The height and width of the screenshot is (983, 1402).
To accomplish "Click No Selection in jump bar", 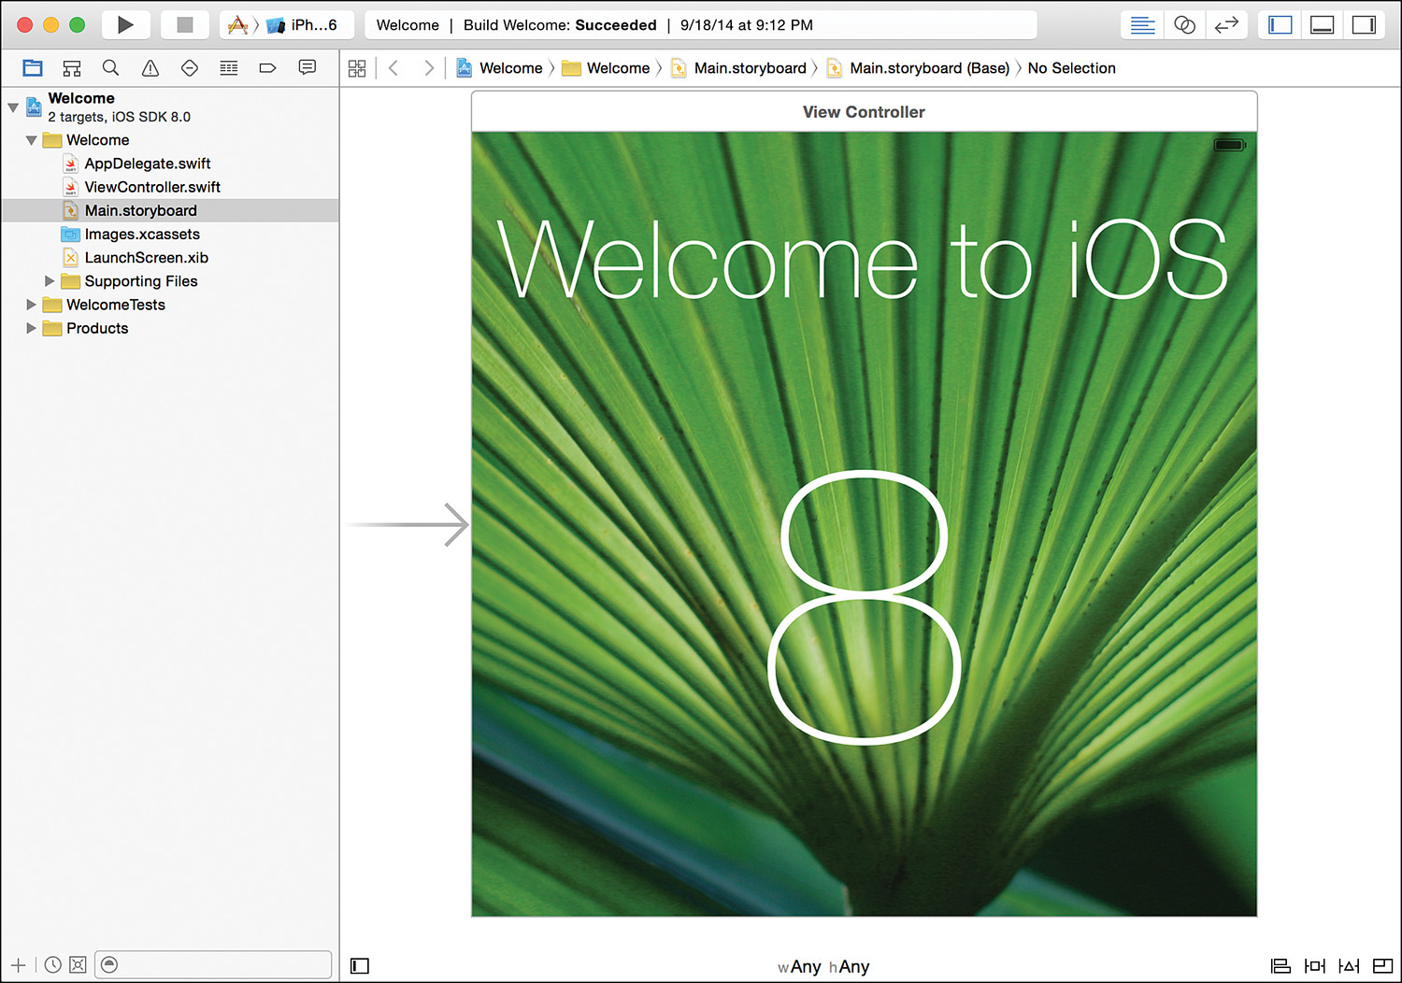I will (1071, 68).
